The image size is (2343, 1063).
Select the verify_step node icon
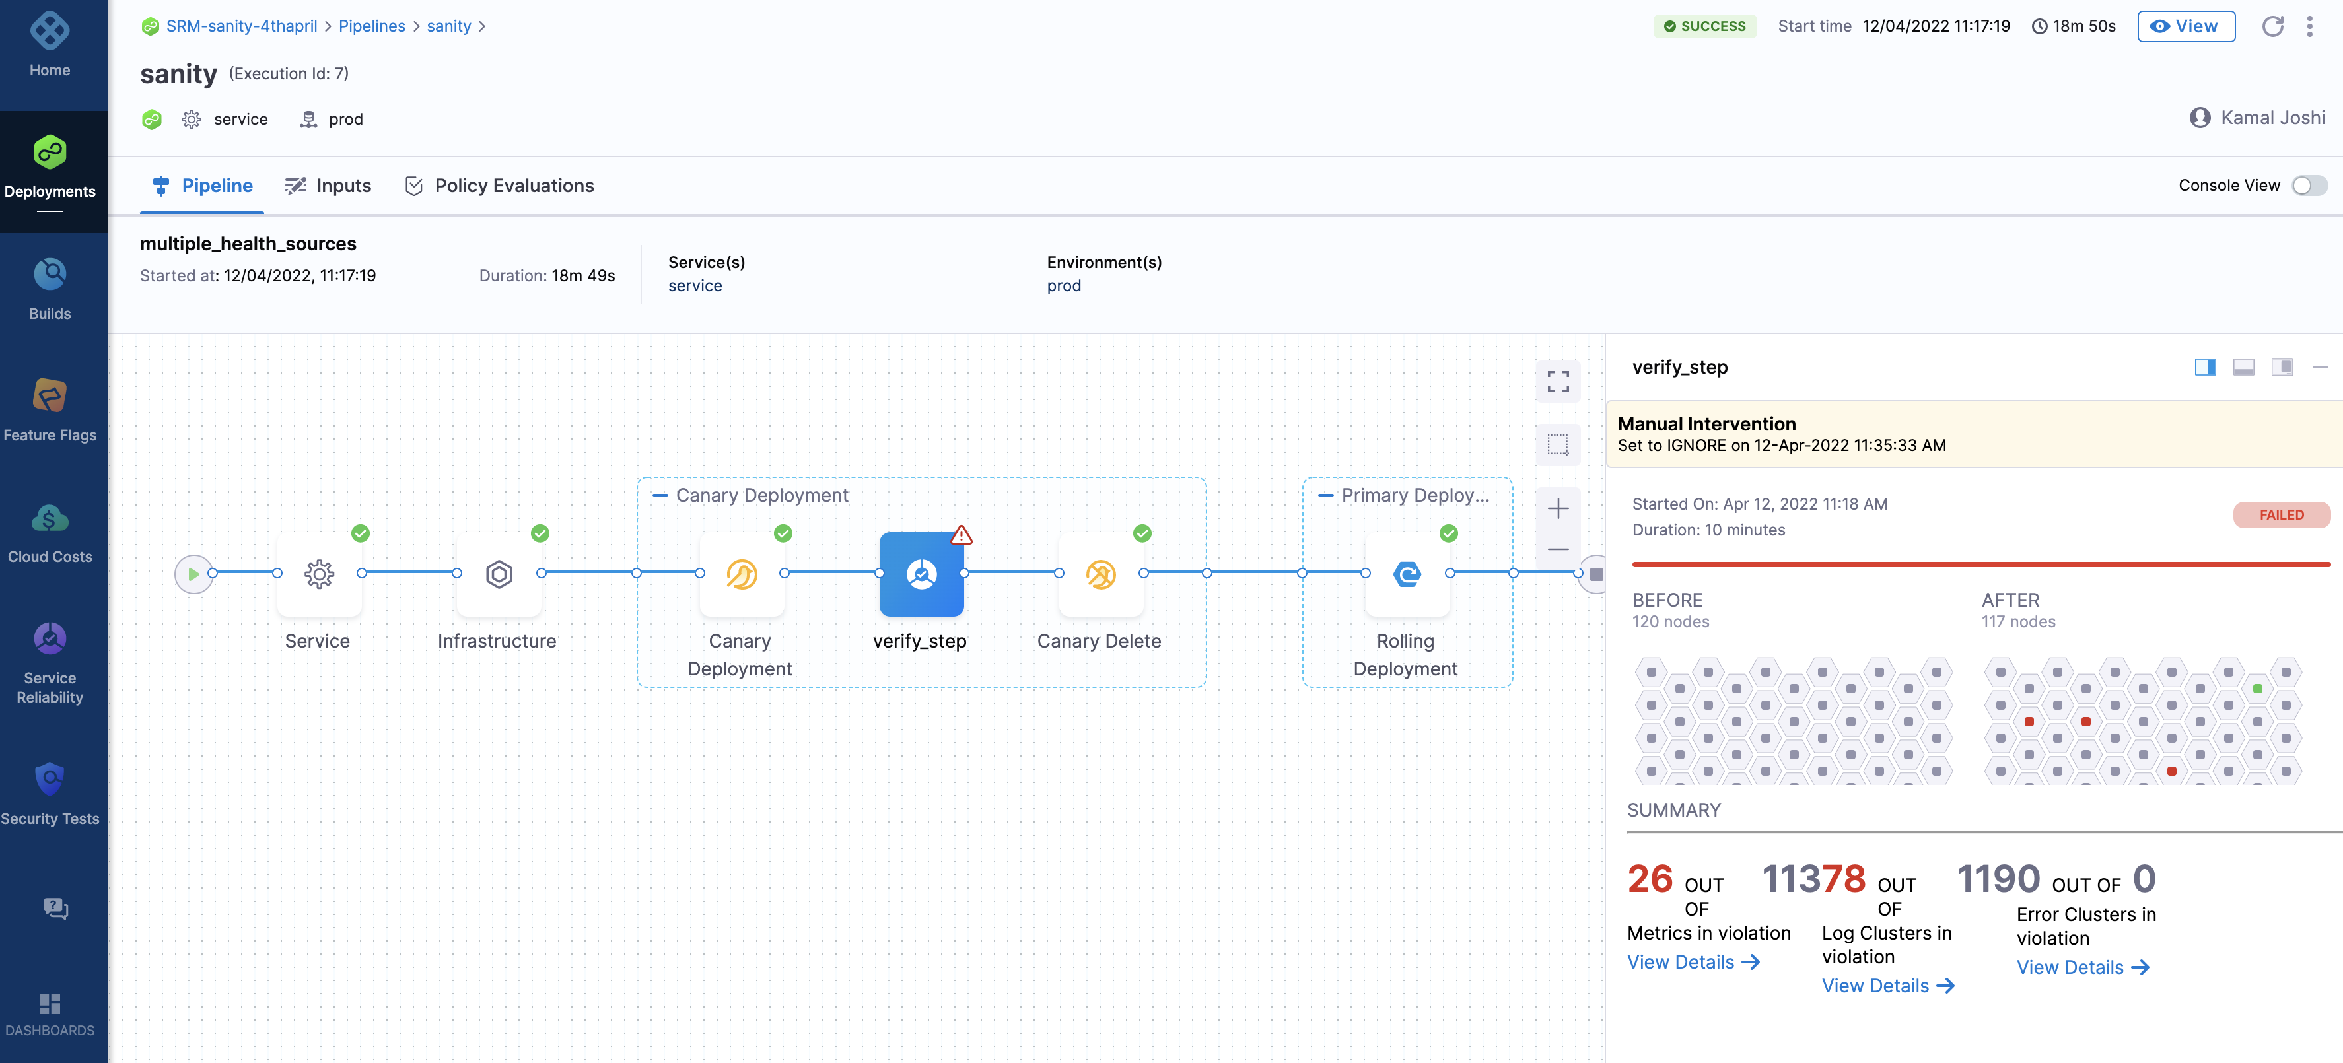(x=921, y=574)
